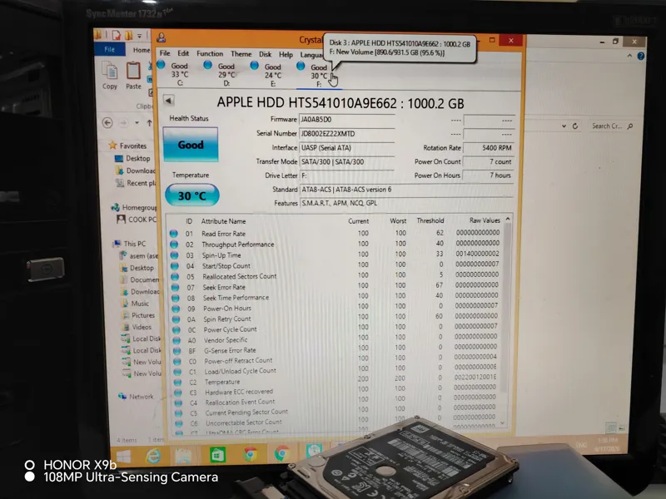Select Network in Explorer sidebar
This screenshot has height=499, width=666.
click(x=136, y=397)
